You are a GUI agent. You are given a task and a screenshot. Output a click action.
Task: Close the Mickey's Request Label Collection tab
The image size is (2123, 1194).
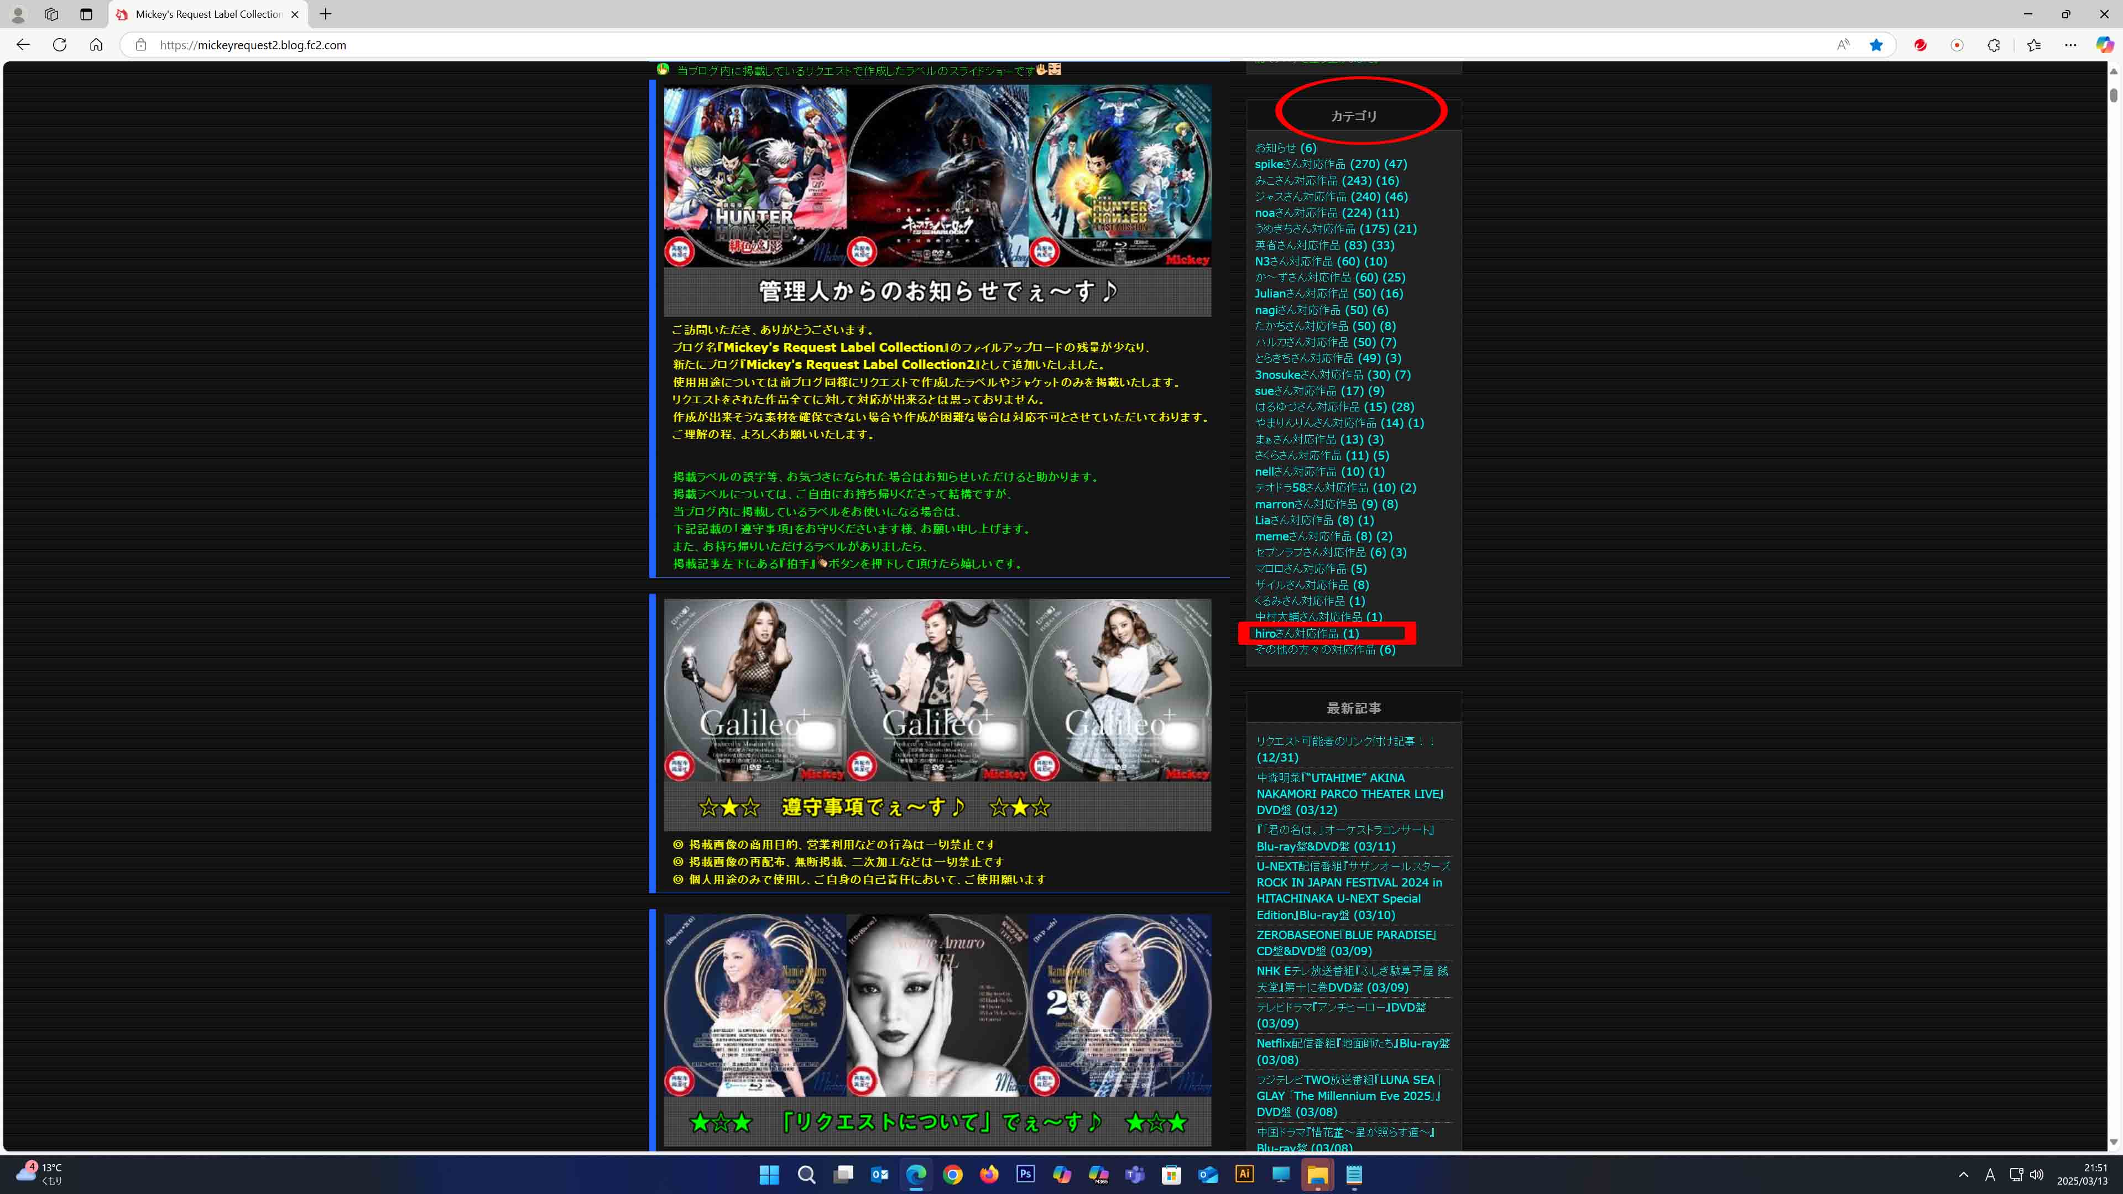pyautogui.click(x=295, y=14)
